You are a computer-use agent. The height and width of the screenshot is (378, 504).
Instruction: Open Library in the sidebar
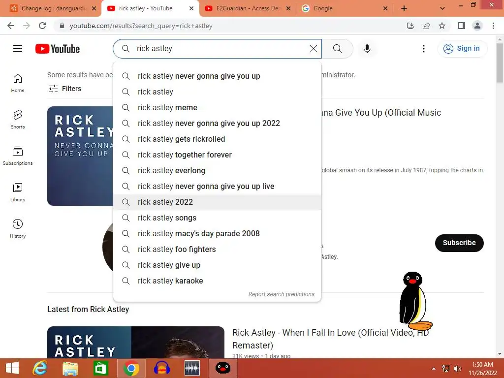[x=18, y=192]
